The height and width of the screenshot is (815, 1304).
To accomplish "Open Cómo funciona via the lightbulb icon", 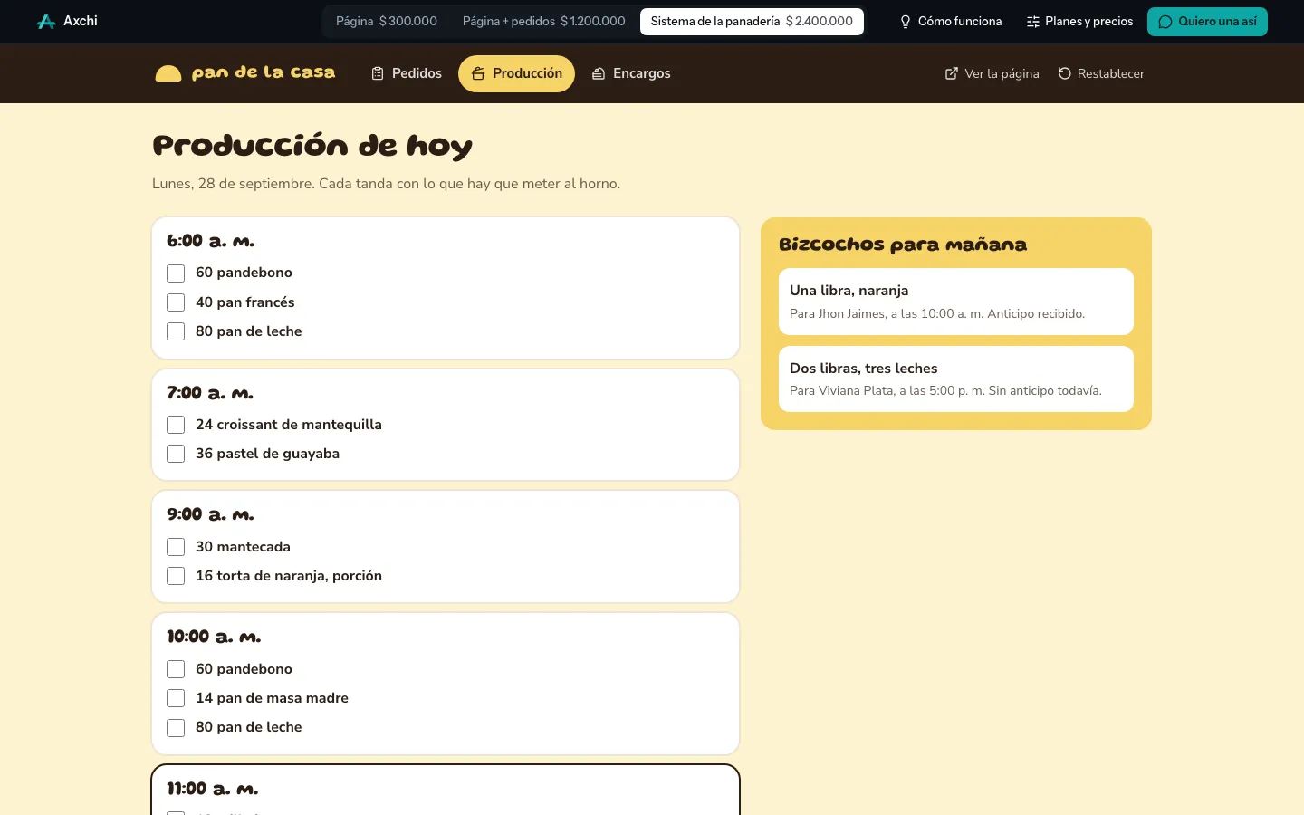I will point(905,22).
